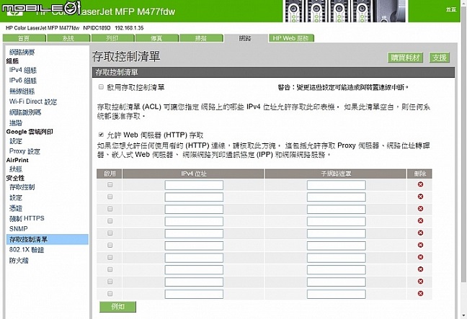Screen dimensions: 467x319
Task: Open the 首頁 tab
Action: coord(24,38)
